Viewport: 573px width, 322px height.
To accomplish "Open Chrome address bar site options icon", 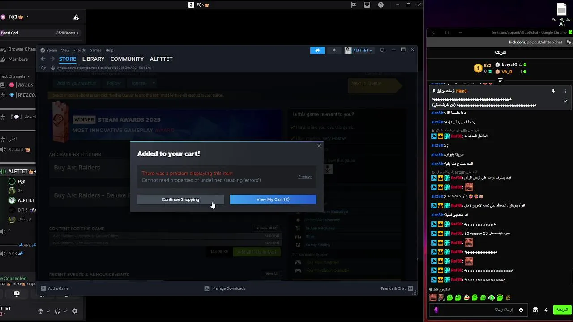I will point(569,42).
